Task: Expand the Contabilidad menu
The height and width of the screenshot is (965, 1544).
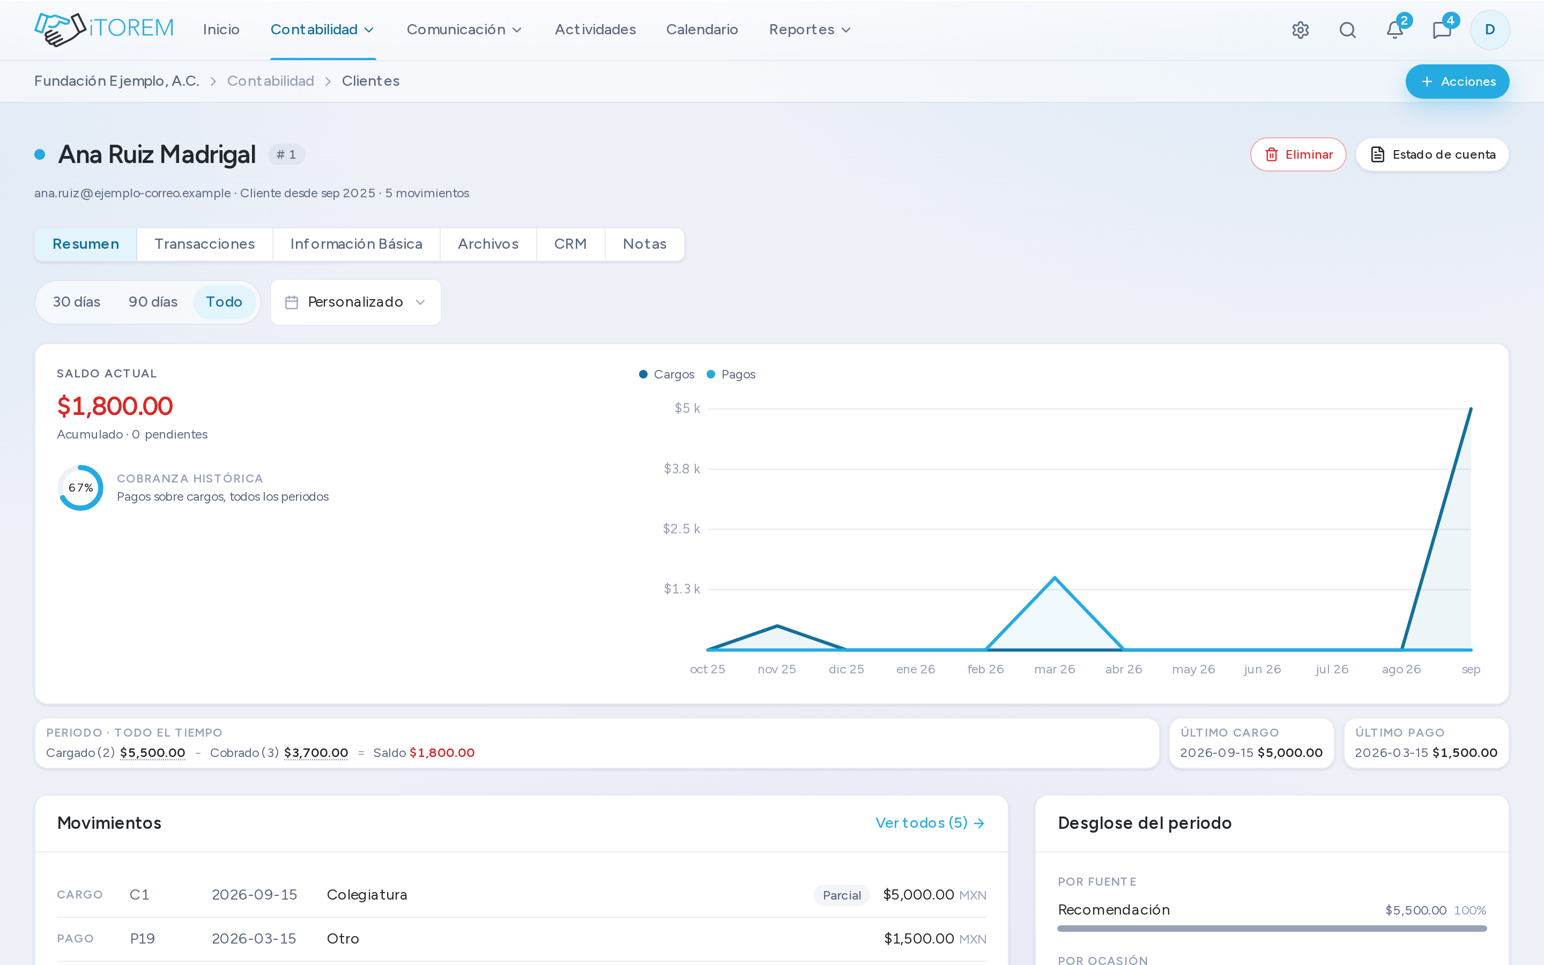Action: pos(322,30)
